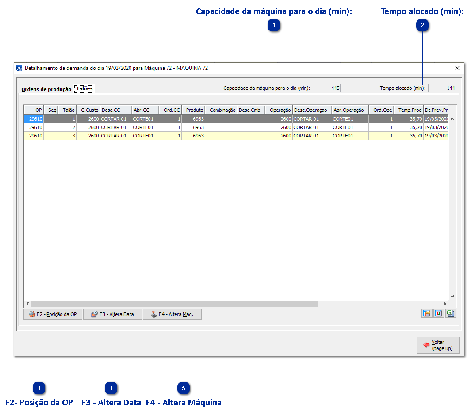Click the Combinação column header

[x=221, y=110]
